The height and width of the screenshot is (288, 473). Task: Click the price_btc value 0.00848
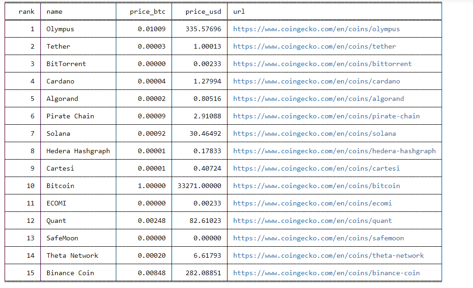pyautogui.click(x=151, y=273)
